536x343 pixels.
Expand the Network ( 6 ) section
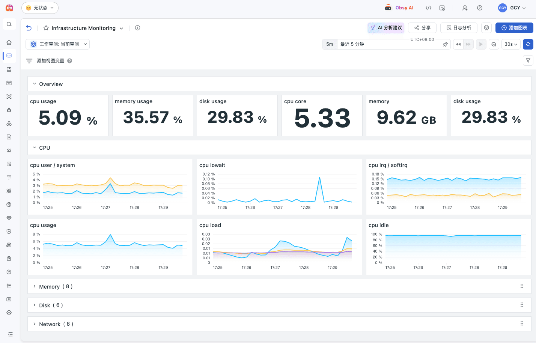[x=35, y=324]
